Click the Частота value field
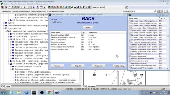This screenshot has height=95, width=170. [x=63, y=19]
